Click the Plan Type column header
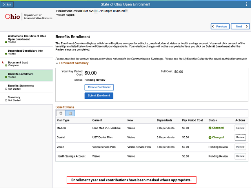Viewport: 251px width, 188px height. click(63, 120)
